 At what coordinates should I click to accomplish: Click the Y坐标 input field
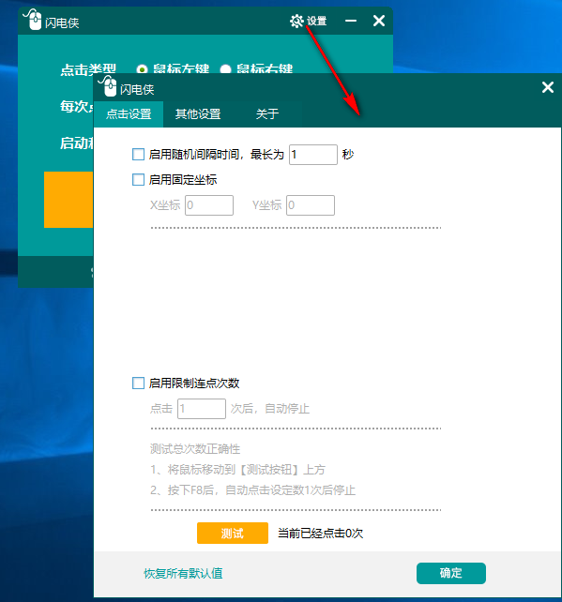(x=311, y=205)
